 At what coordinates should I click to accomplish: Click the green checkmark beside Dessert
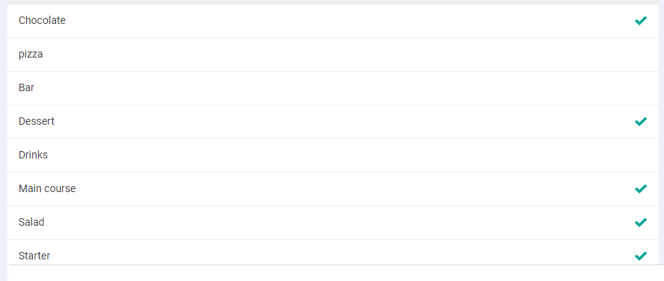(641, 122)
